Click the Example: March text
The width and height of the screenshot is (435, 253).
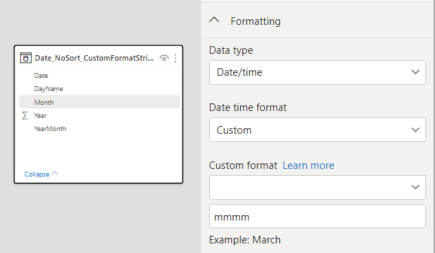[245, 240]
